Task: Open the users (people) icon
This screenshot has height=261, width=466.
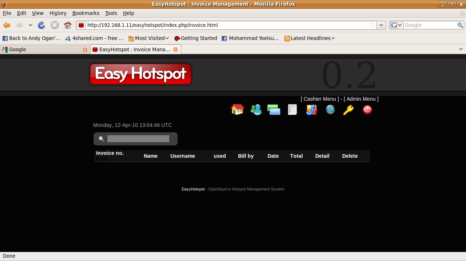Action: tap(256, 109)
